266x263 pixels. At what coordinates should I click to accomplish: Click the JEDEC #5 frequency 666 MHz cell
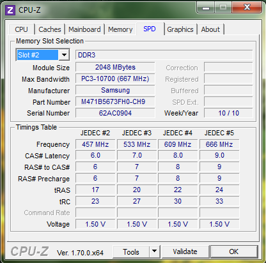(x=219, y=144)
